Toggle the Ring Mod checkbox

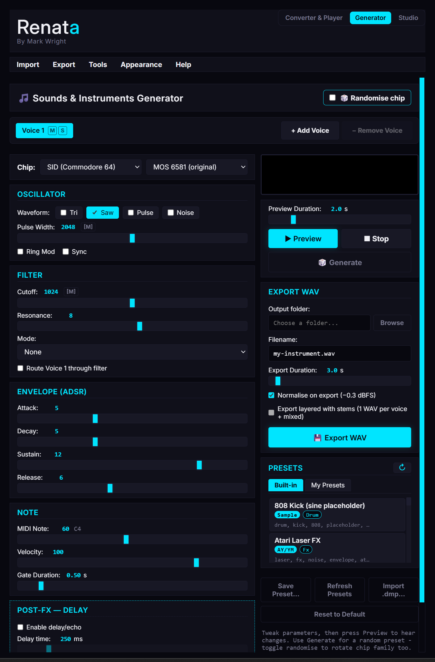(x=20, y=252)
